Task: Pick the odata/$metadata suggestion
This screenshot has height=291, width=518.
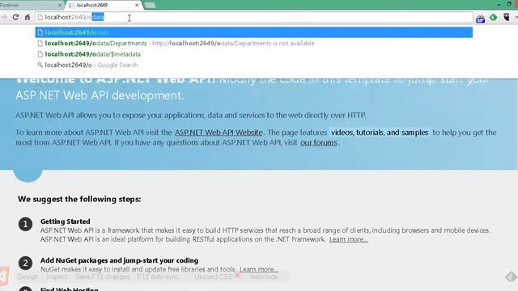Action: [253, 54]
